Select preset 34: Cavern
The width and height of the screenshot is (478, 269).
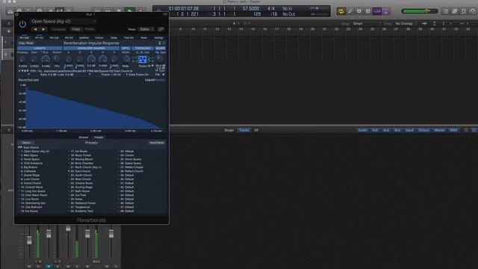pos(127,155)
